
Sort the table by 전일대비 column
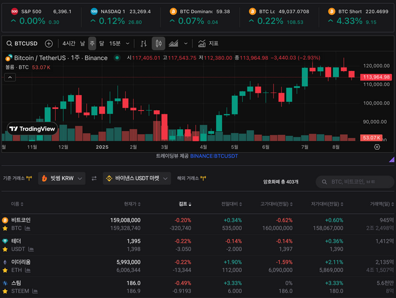tap(231, 204)
